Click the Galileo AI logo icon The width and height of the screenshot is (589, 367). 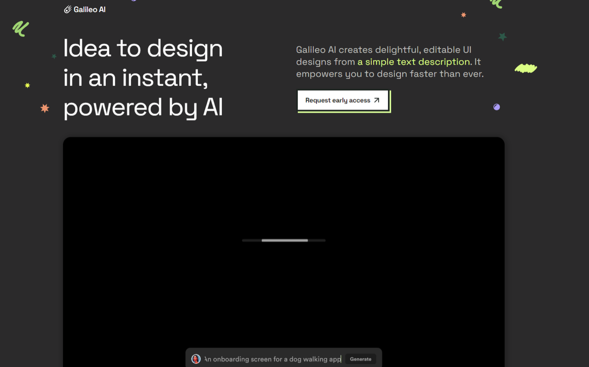[68, 9]
